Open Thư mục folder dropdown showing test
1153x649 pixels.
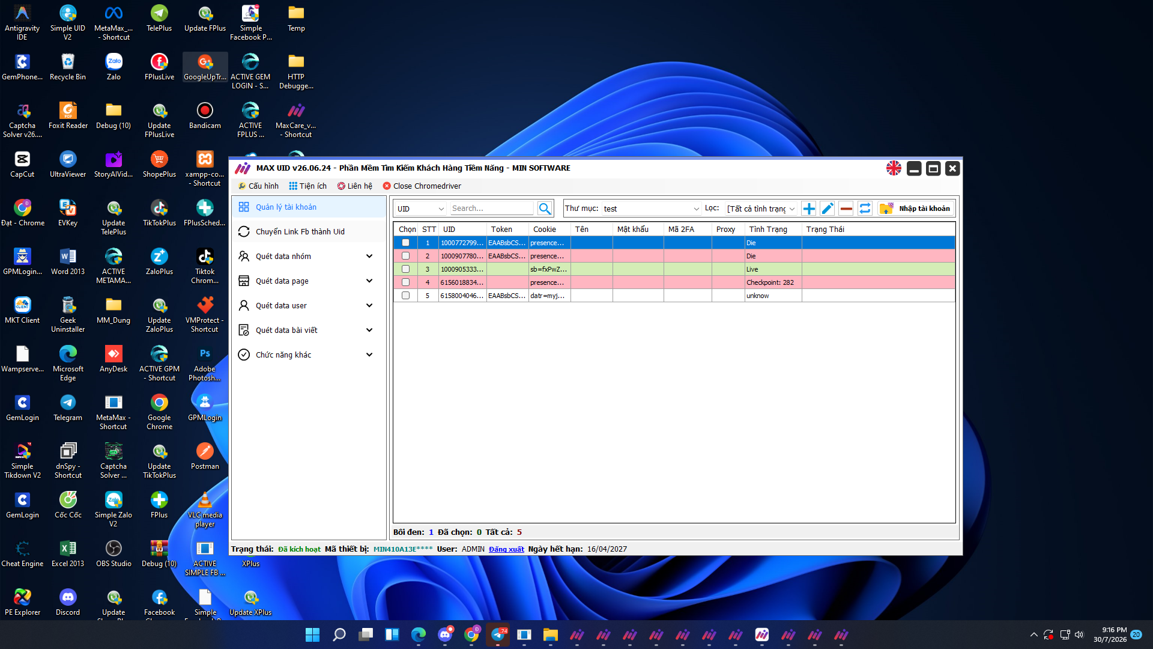tap(652, 209)
